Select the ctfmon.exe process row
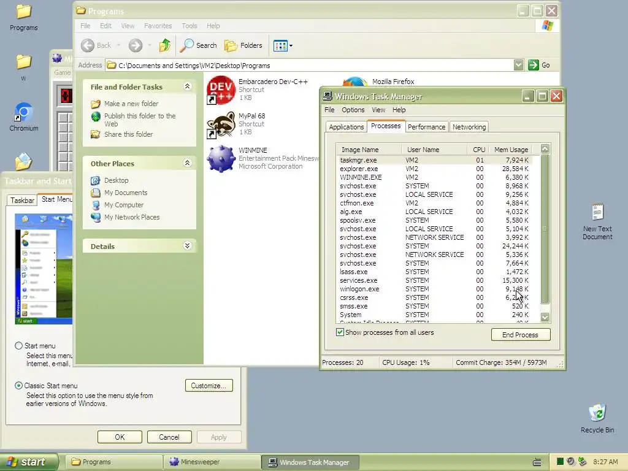 click(x=434, y=203)
